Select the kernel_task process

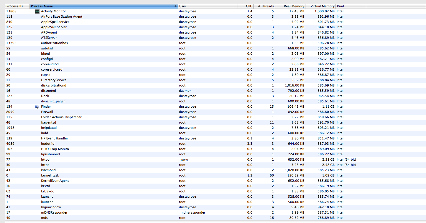pos(216,175)
